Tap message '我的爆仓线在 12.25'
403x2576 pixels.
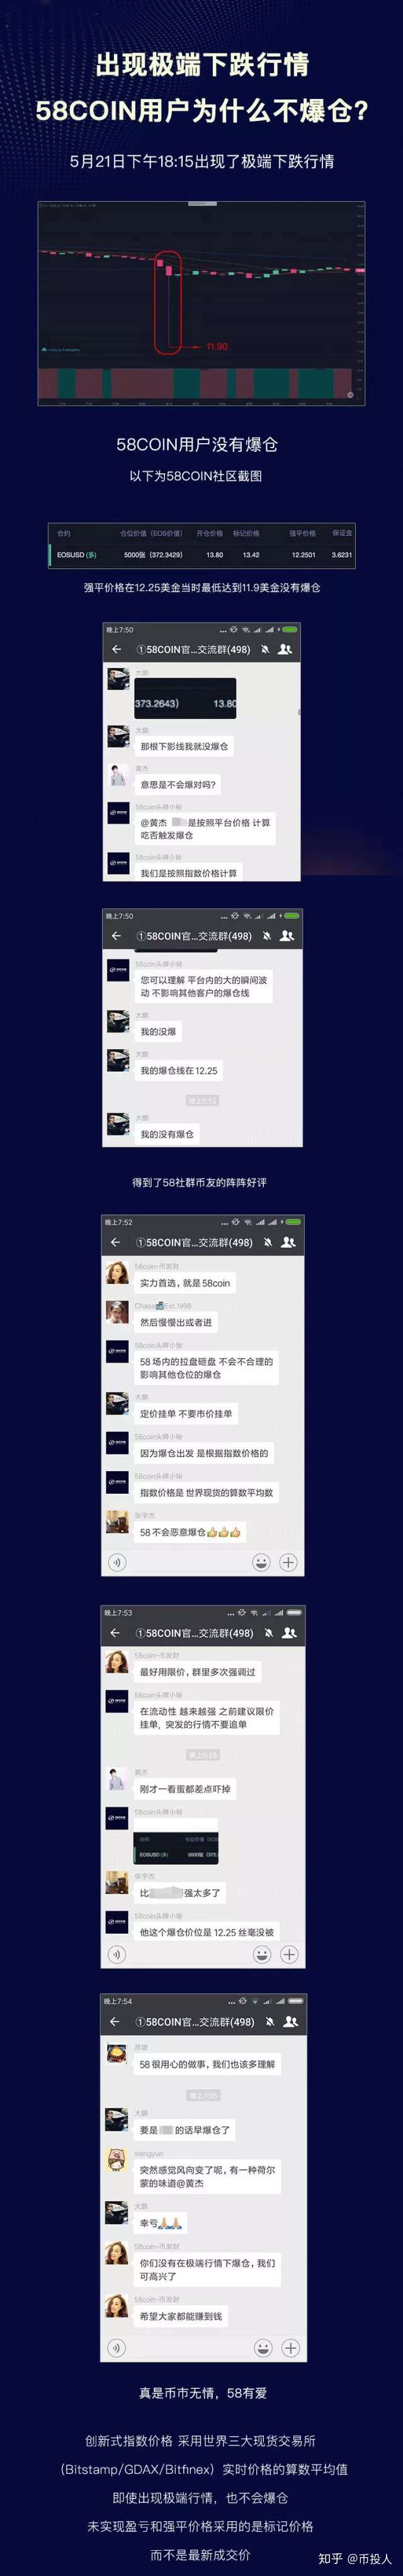tap(179, 1071)
